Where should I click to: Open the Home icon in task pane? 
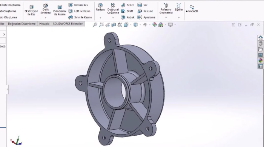[261, 38]
